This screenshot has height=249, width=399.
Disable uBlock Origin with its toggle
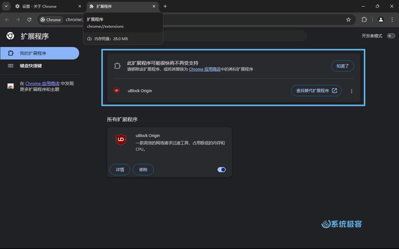[222, 170]
